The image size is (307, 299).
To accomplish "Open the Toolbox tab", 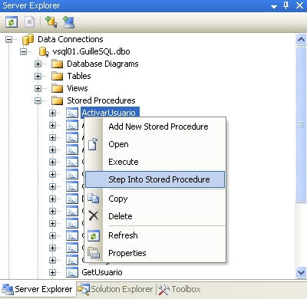I will click(180, 289).
